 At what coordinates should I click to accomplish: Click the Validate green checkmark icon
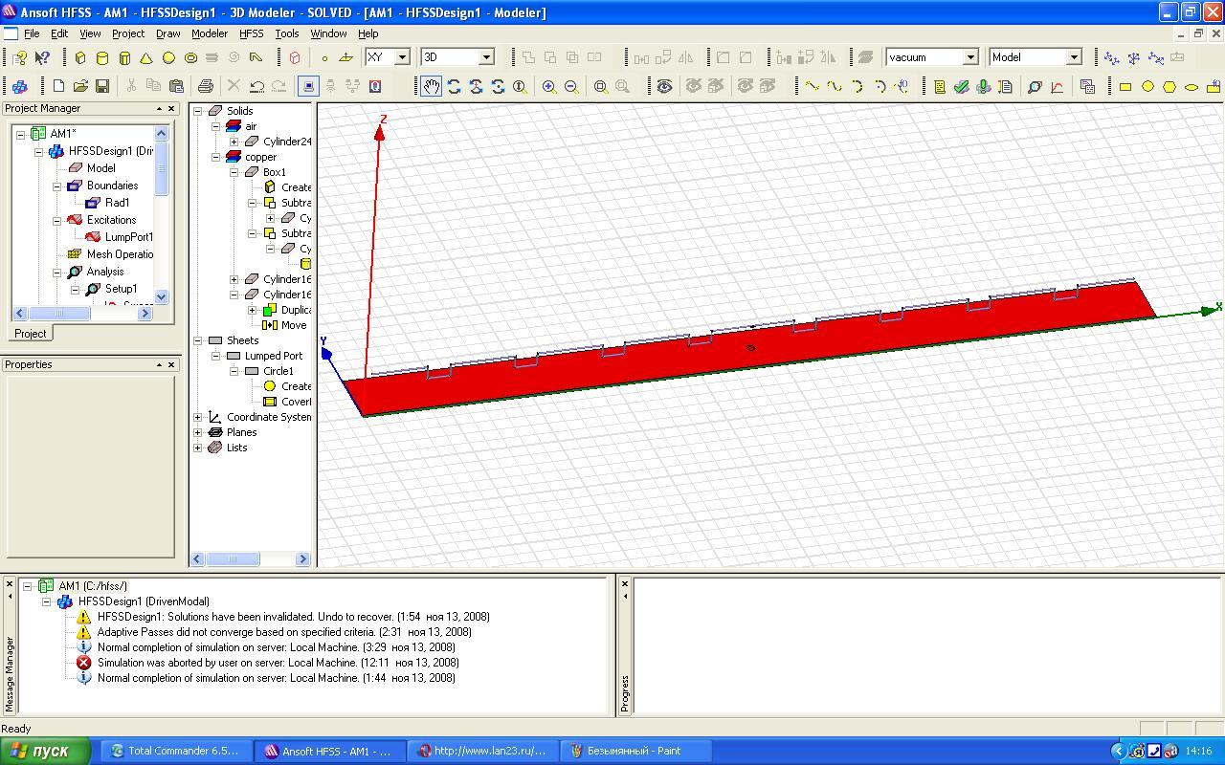tap(961, 86)
